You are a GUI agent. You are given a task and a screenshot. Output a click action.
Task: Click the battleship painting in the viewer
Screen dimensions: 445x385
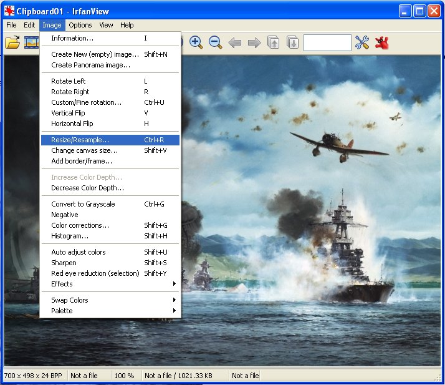point(311,210)
